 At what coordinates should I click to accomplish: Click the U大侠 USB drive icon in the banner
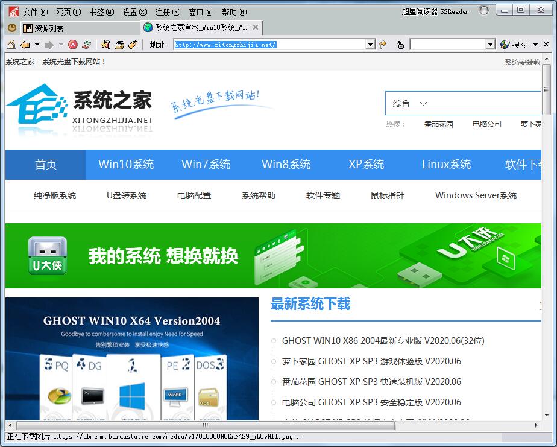point(48,256)
